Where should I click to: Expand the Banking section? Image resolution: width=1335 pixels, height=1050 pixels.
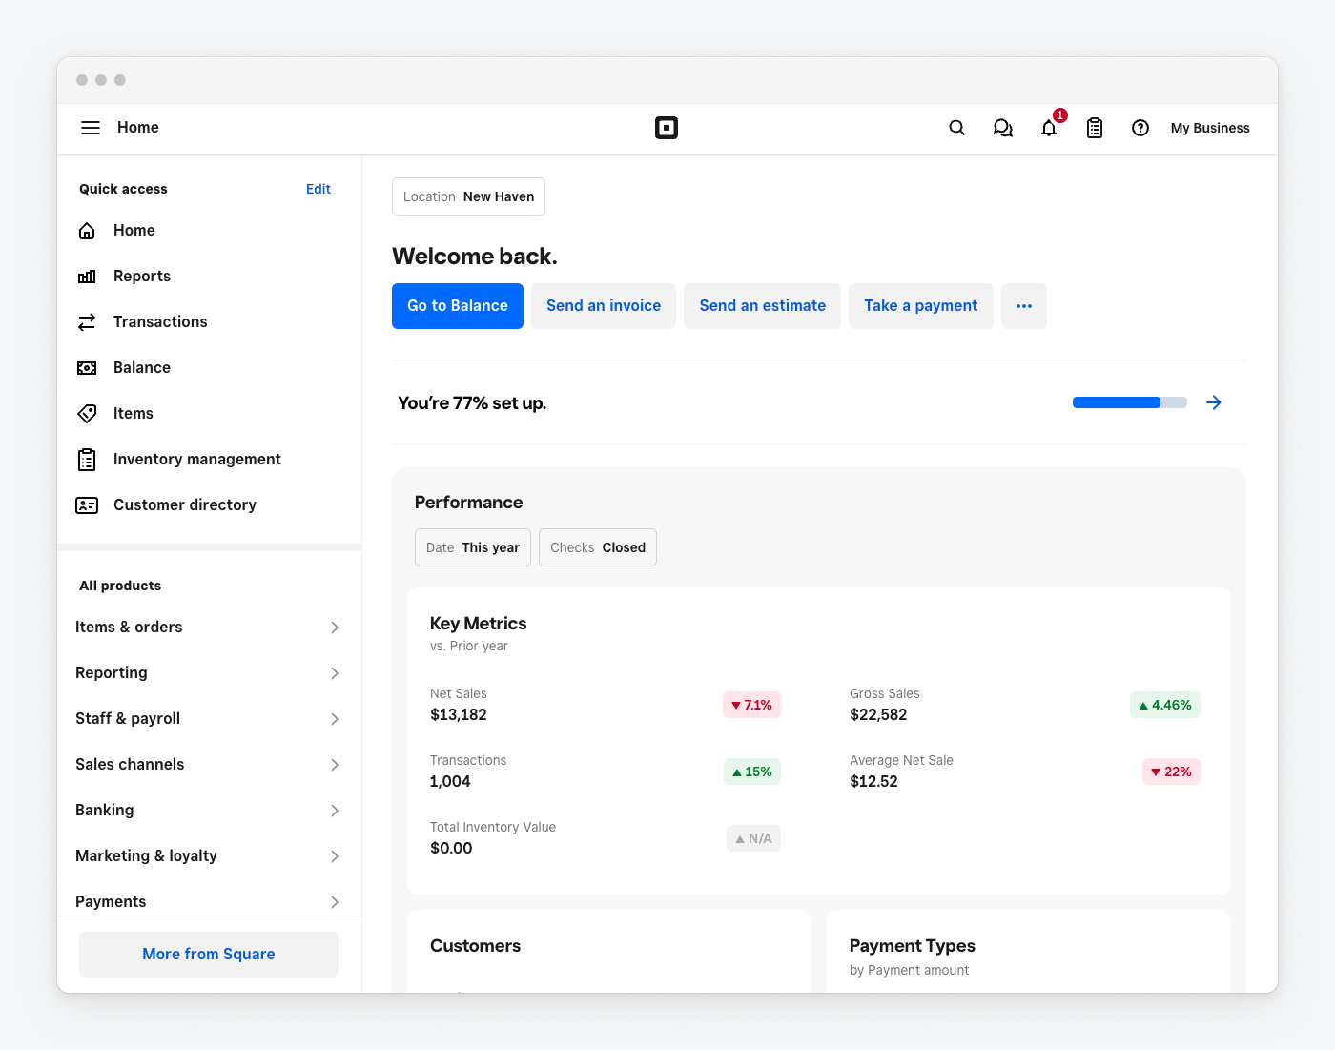[x=207, y=810]
